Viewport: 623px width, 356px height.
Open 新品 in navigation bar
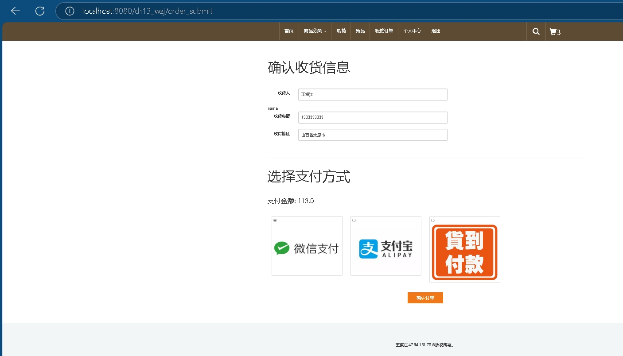pyautogui.click(x=360, y=31)
